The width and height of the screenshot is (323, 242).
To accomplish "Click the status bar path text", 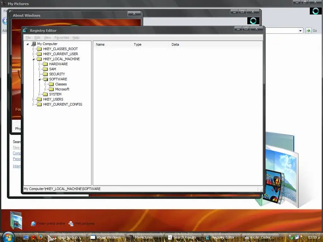I will click(x=62, y=189).
